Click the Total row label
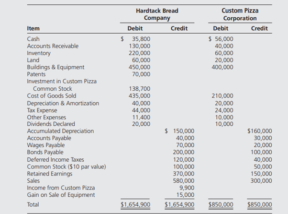The width and height of the screenshot is (288, 214). tap(33, 204)
